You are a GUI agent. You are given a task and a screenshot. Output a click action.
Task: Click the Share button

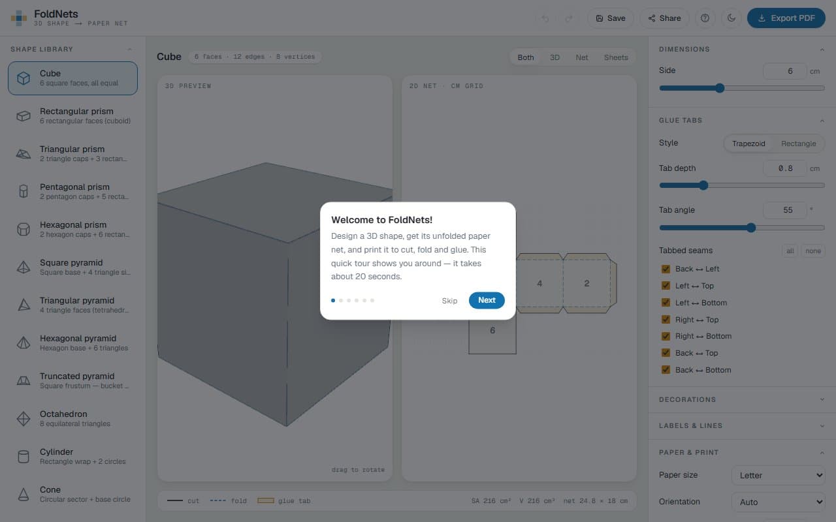click(664, 18)
